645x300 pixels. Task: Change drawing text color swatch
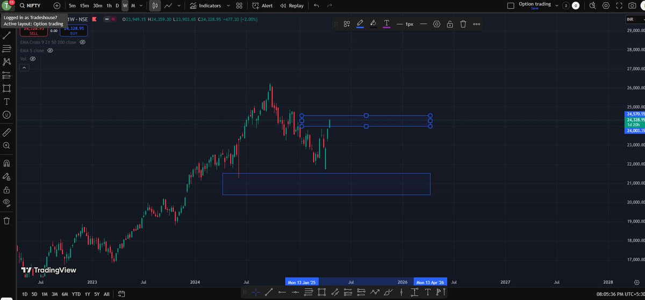pos(386,24)
